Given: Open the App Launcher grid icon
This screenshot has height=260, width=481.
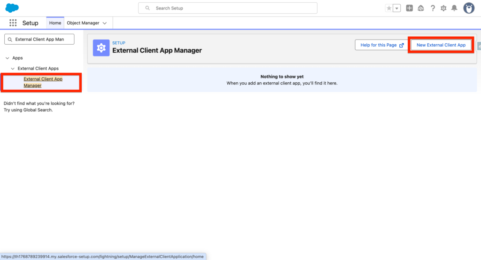Looking at the screenshot, I should (13, 23).
